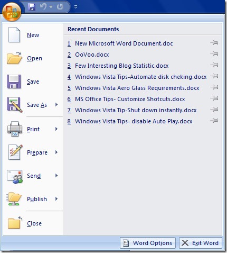Viewport: 227px width, 253px height.
Task: Click the network folder Publish icon
Action: point(14,199)
